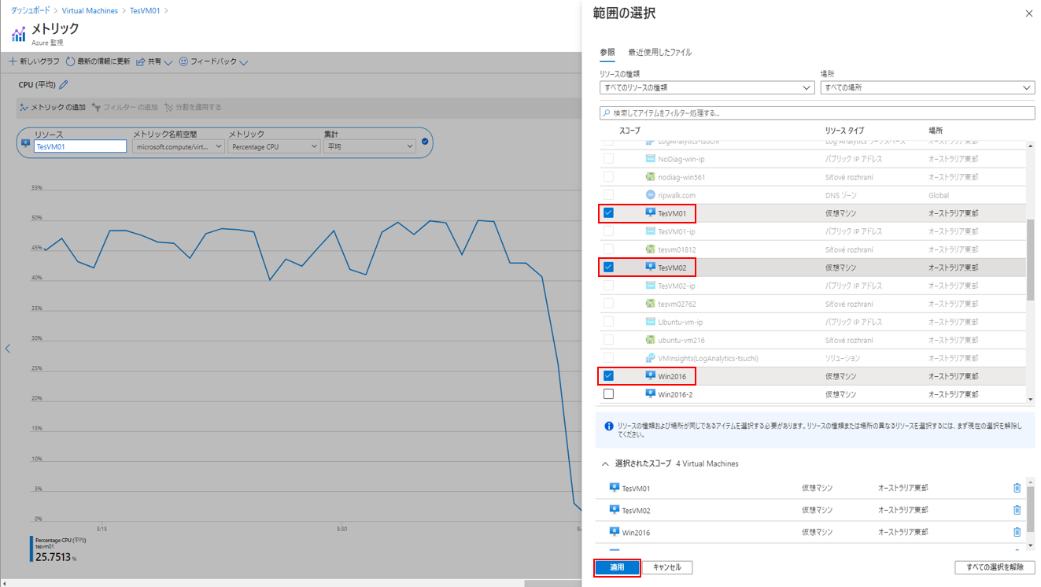Click the VMInsights solution icon
This screenshot has width=1041, height=587.
coord(650,357)
